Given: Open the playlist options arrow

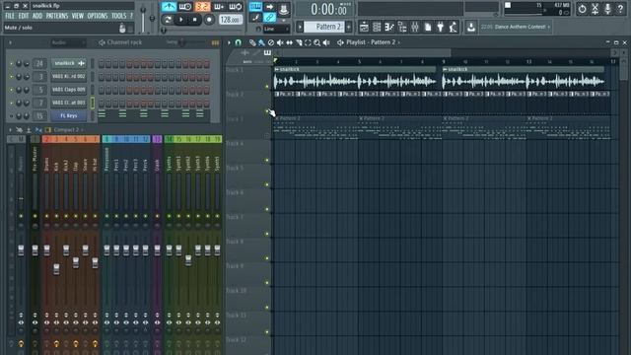Looking at the screenshot, I should point(230,42).
